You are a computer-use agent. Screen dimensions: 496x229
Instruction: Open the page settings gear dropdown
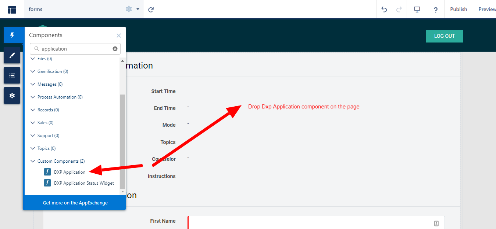[132, 9]
